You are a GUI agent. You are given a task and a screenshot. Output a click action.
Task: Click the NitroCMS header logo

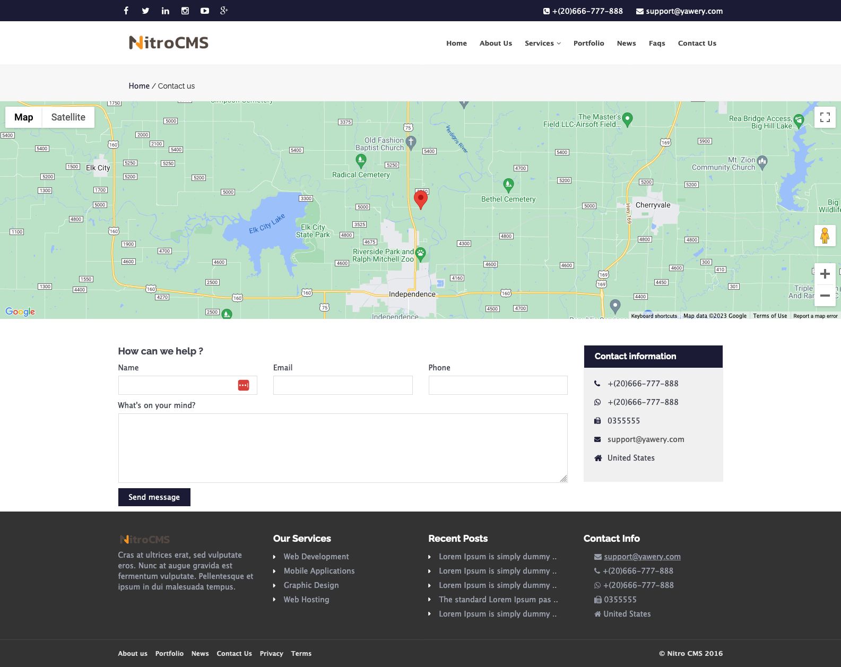pyautogui.click(x=169, y=42)
